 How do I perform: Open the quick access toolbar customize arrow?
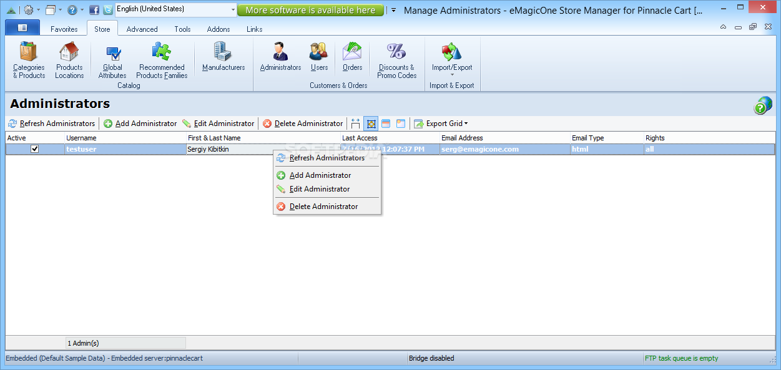pos(393,10)
